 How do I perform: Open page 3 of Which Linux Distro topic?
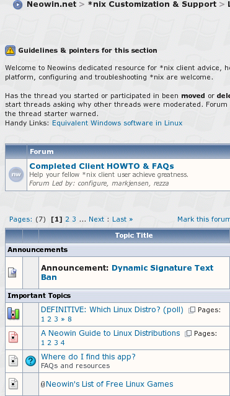point(56,319)
